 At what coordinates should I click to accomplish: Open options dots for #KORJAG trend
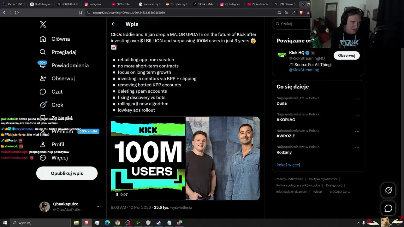click(357, 115)
